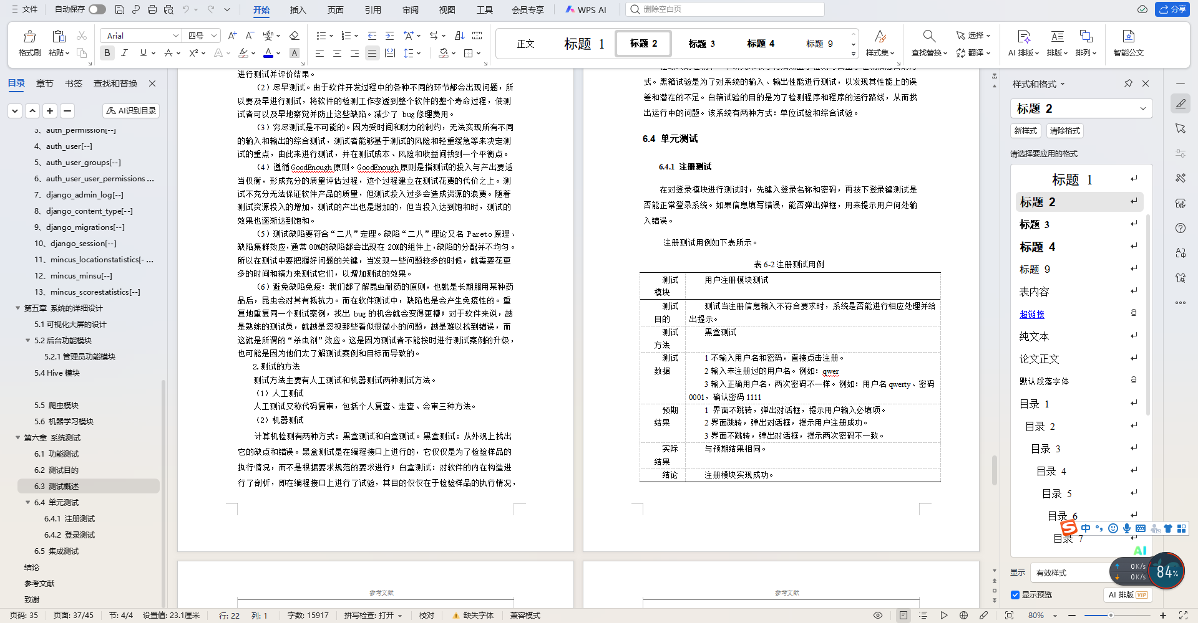Image resolution: width=1198 pixels, height=623 pixels.
Task: Click the Format Painter (格式刷) icon
Action: (x=29, y=36)
